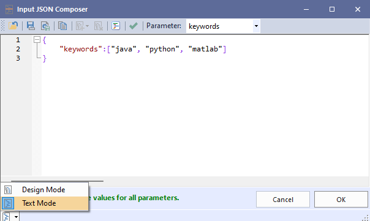Click the toolbar grip handle
The height and width of the screenshot is (221, 370).
[x=3, y=26]
